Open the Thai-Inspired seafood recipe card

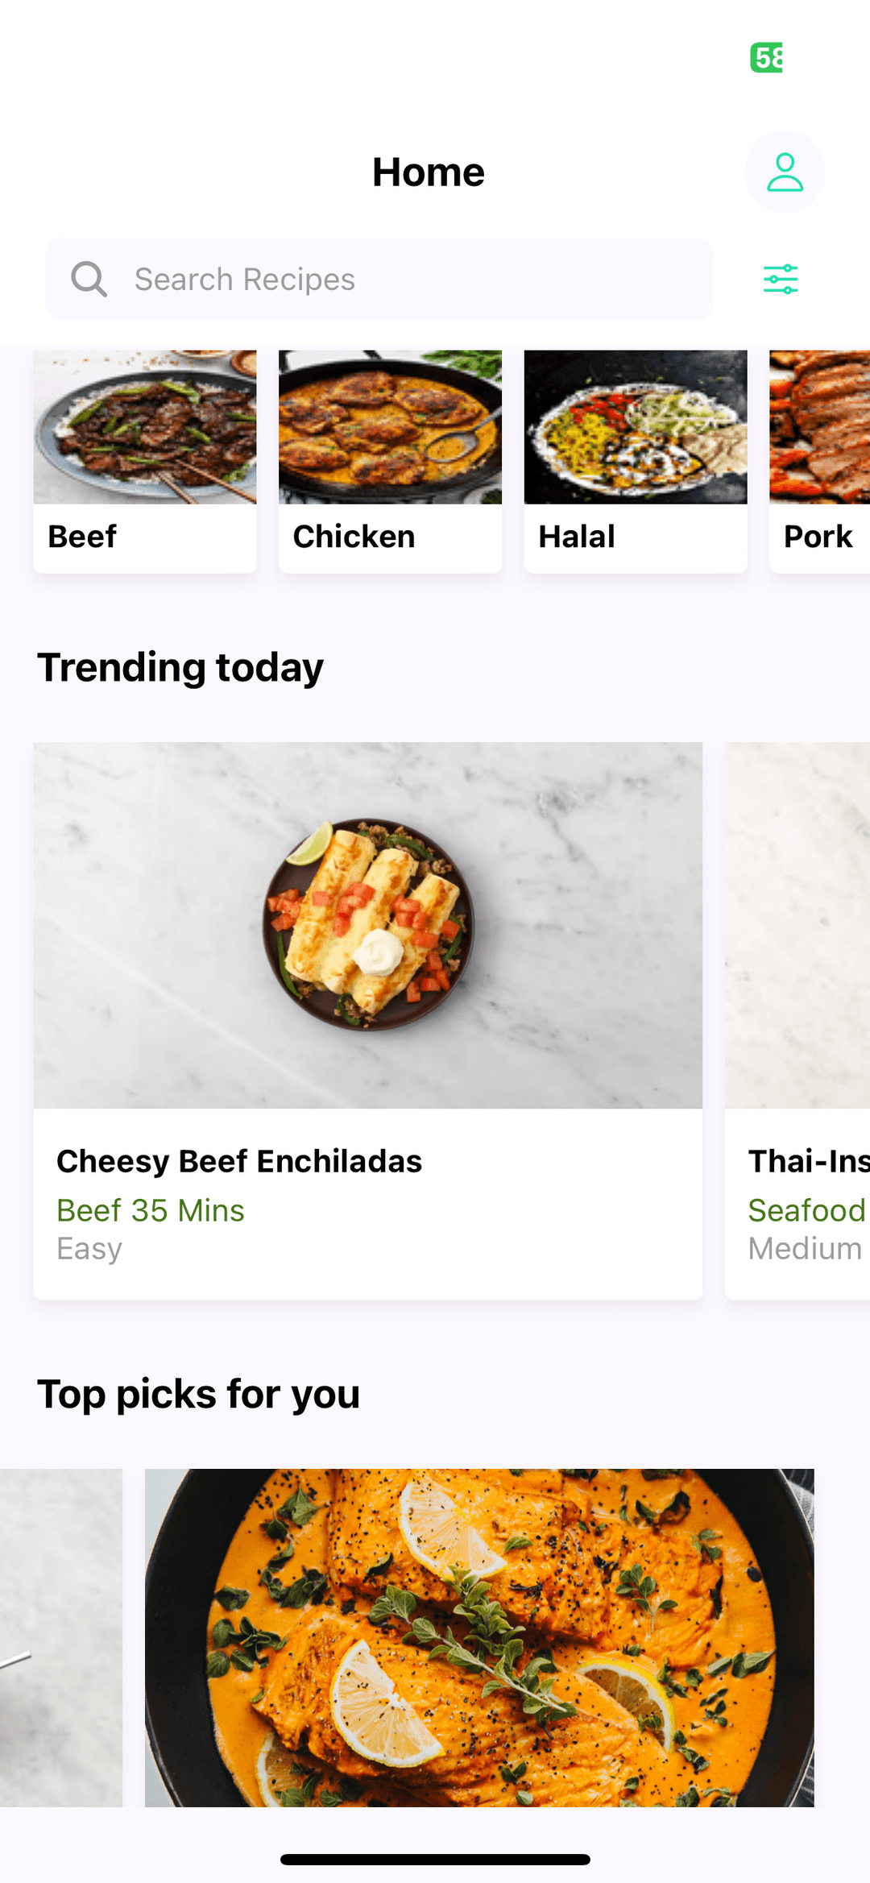coord(797,1020)
